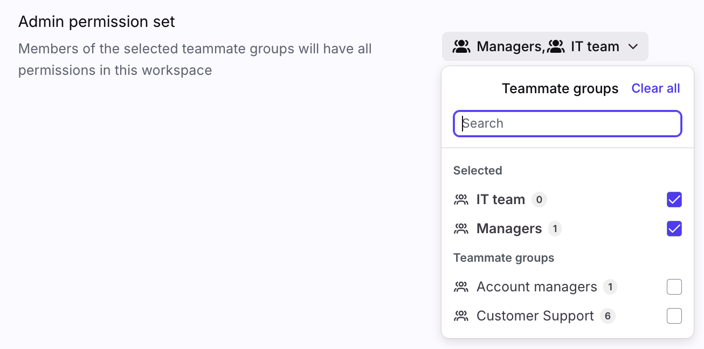Click the member count badge on IT team
The height and width of the screenshot is (349, 704).
[539, 200]
